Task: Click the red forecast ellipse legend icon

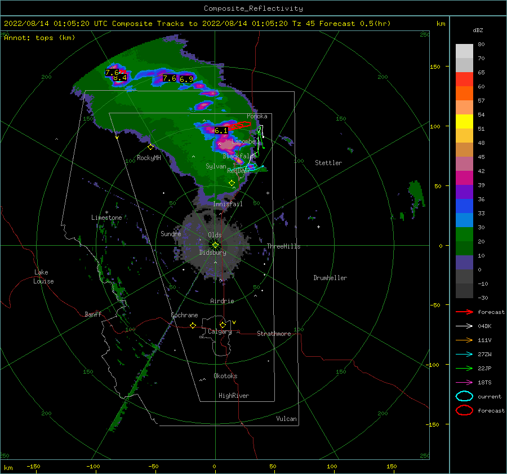Action: click(464, 410)
